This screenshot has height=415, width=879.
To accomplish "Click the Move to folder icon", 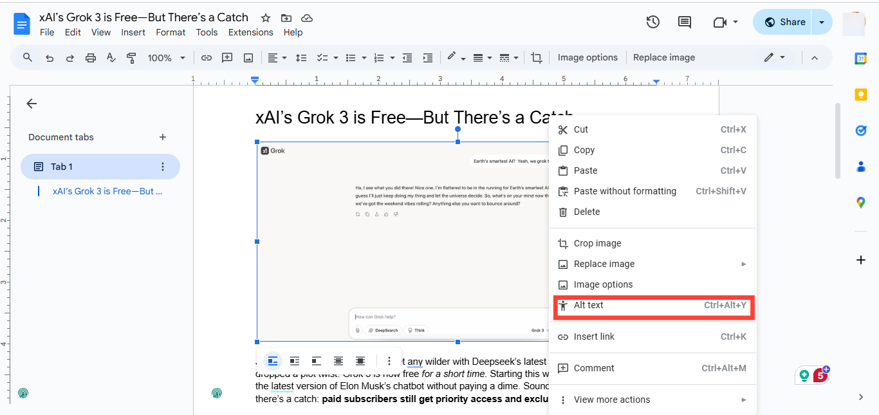I will point(286,18).
